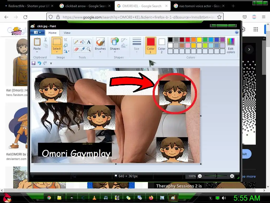This screenshot has width=270, height=203.
Task: Click the Save icon in quick access toolbar
Action: 33,63
